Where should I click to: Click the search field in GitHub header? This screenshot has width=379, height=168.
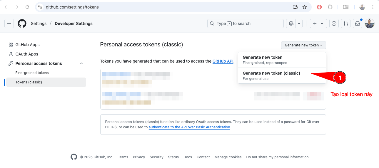pyautogui.click(x=246, y=23)
